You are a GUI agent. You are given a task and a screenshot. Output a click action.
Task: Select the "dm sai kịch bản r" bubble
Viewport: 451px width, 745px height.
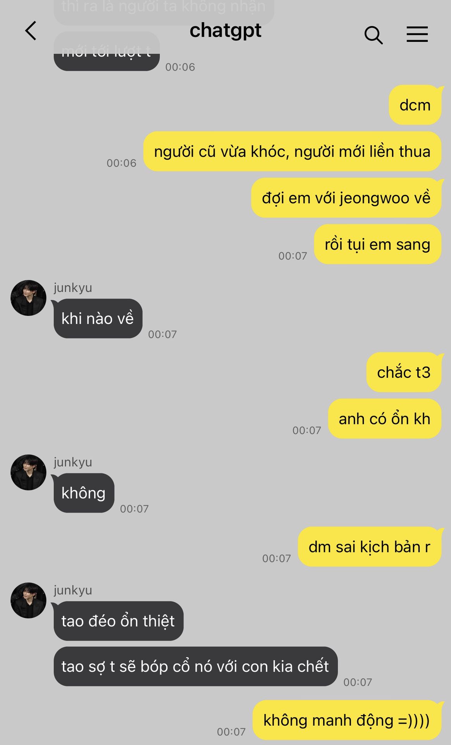[370, 547]
